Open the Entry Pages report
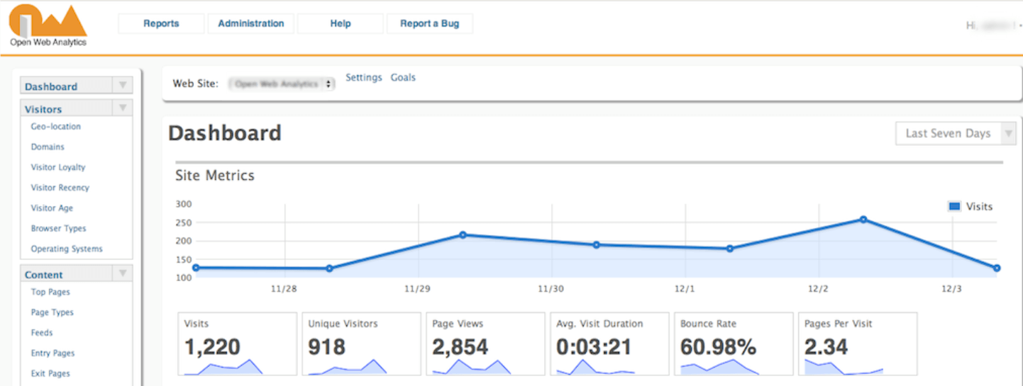Screen dimensions: 1023x386 pos(52,353)
